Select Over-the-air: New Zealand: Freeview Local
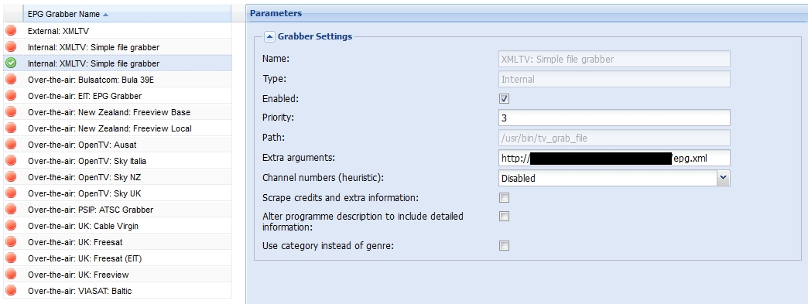 coord(118,128)
